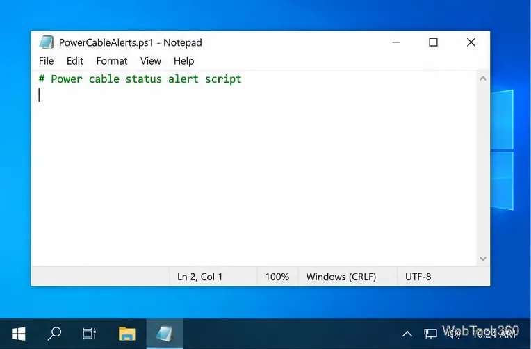Show hidden system tray icons

pos(407,334)
